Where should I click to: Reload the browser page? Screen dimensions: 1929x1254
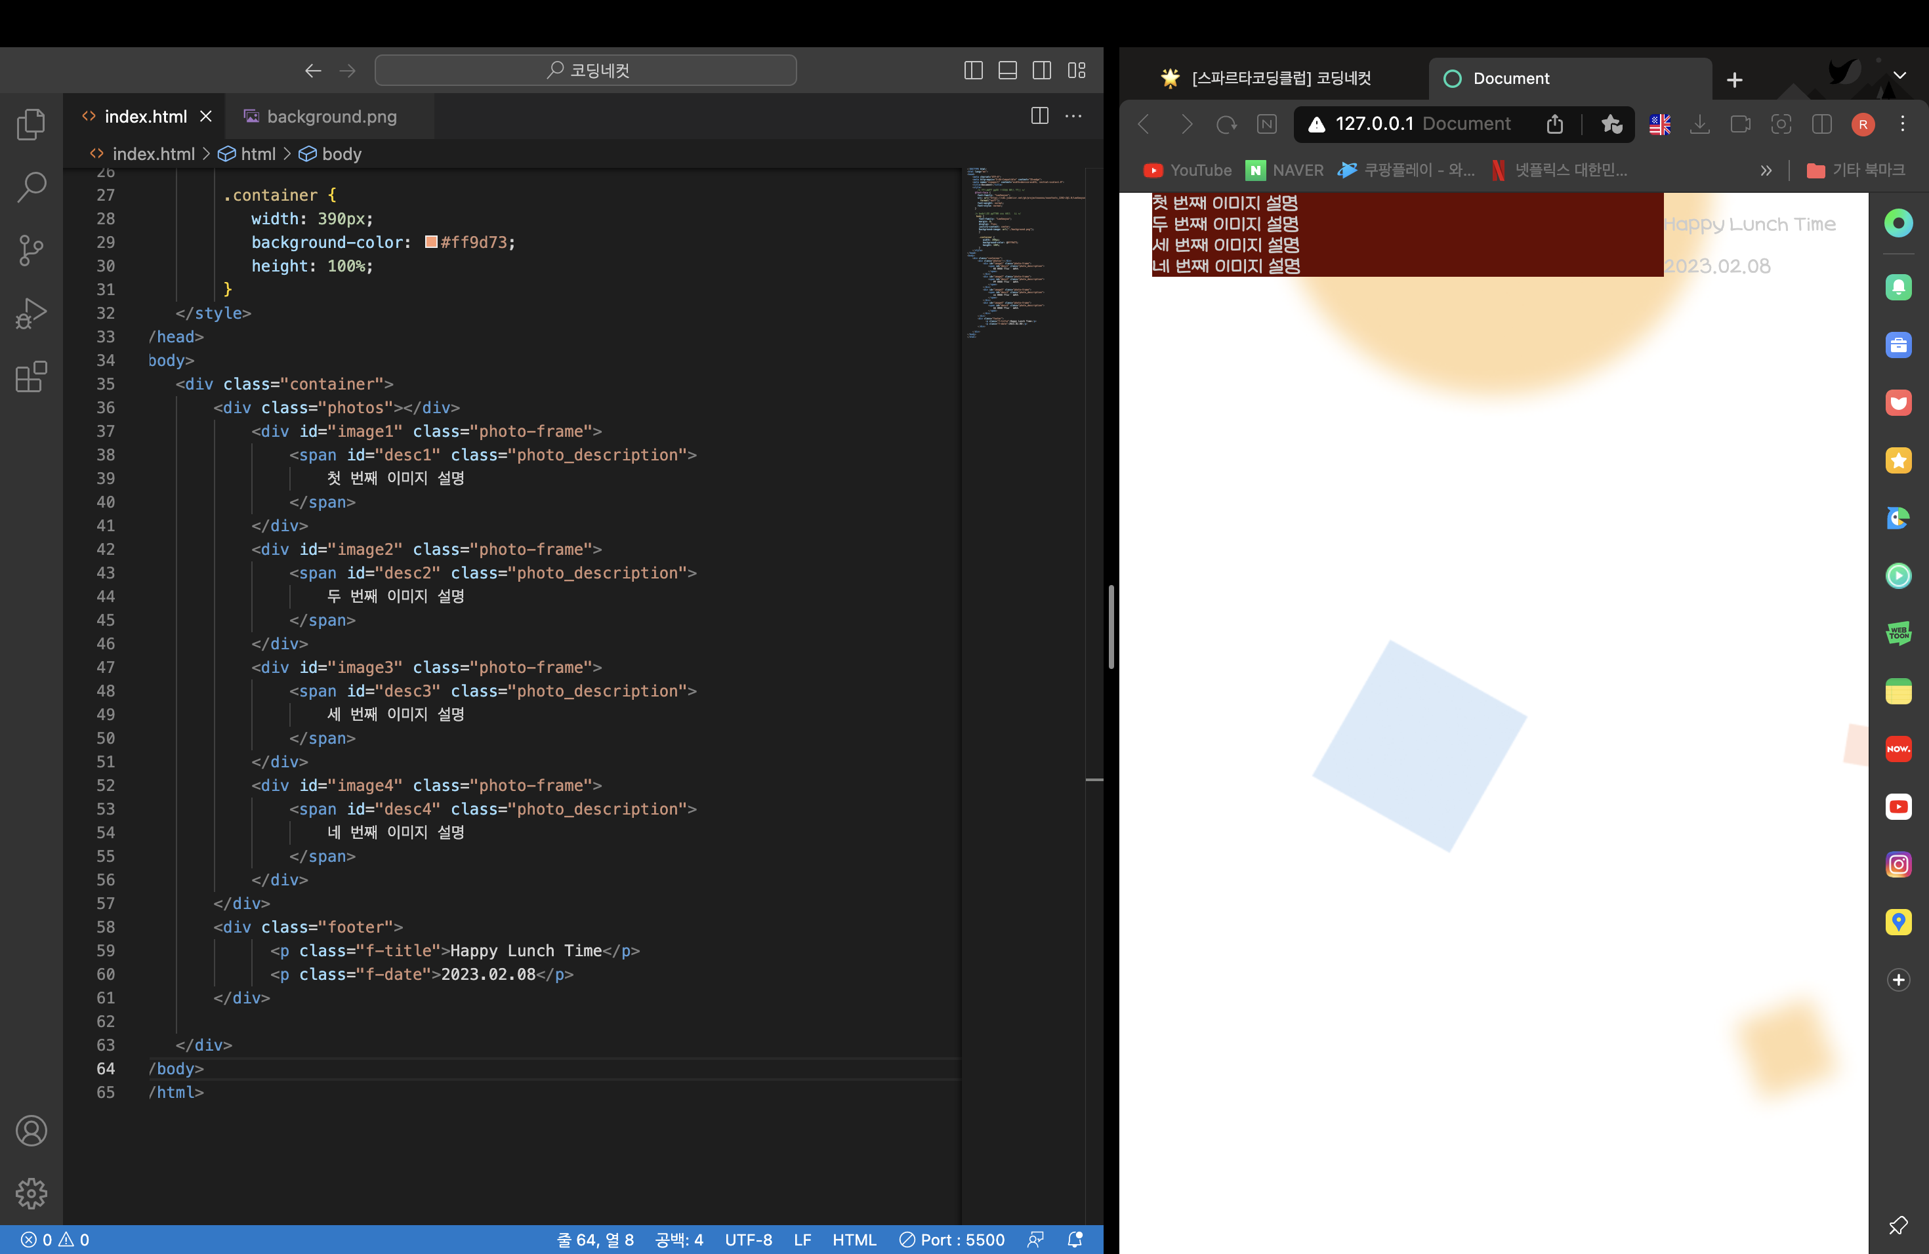1226,124
